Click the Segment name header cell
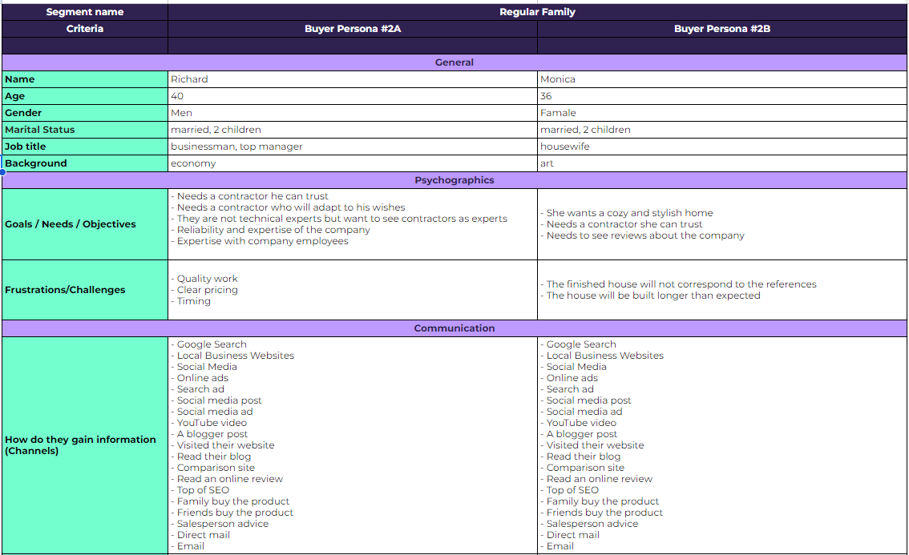Viewport: 909px width, 555px height. (85, 12)
